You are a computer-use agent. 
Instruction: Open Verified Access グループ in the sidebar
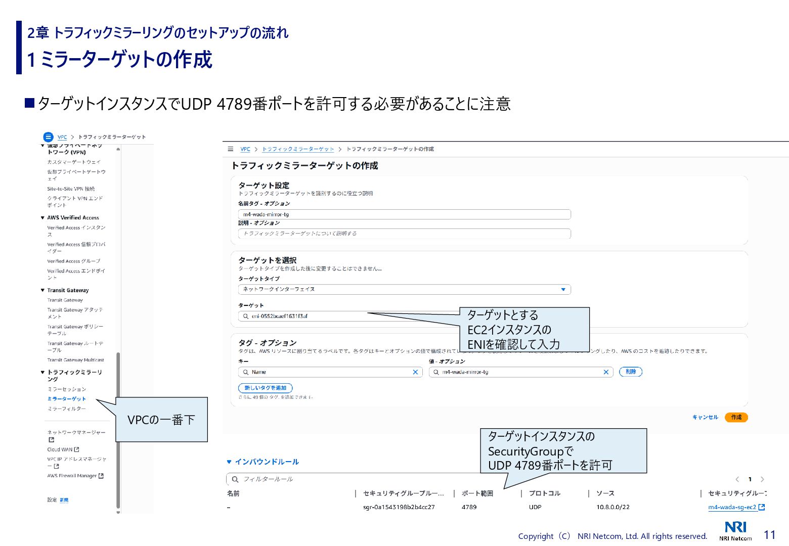[74, 261]
